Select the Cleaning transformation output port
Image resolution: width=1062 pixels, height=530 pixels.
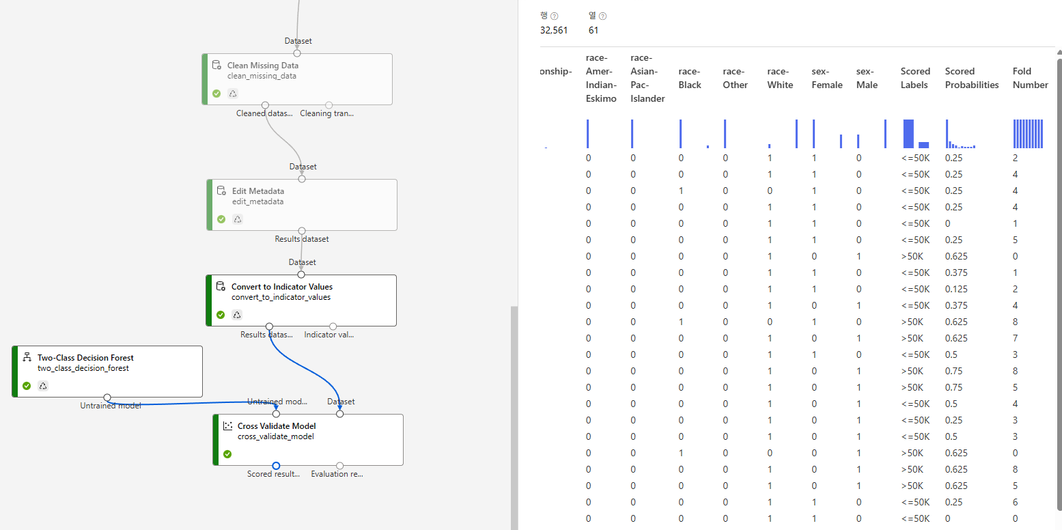coord(329,105)
